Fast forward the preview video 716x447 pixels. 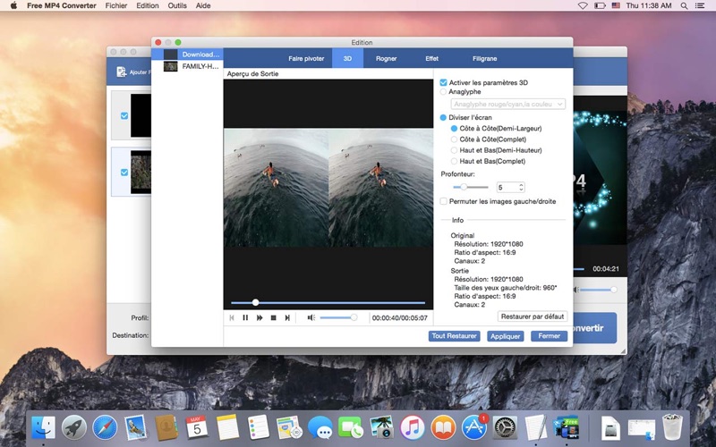[x=260, y=317]
